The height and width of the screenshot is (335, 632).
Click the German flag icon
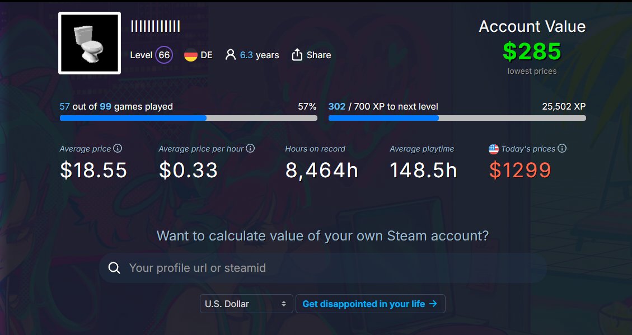click(x=191, y=55)
